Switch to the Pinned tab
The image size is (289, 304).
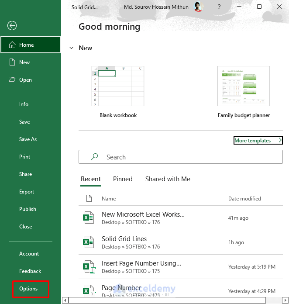tap(123, 179)
